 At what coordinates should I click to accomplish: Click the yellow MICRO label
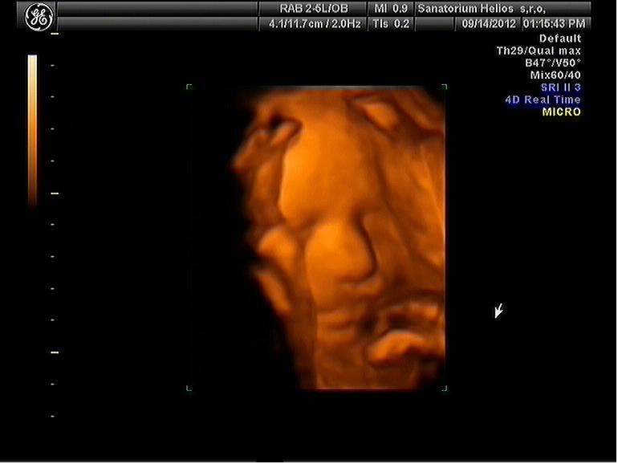point(561,112)
